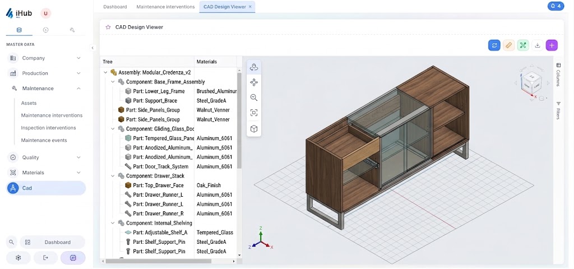This screenshot has width=574, height=269.
Task: Switch to the Dashboard tab
Action: coord(115,7)
